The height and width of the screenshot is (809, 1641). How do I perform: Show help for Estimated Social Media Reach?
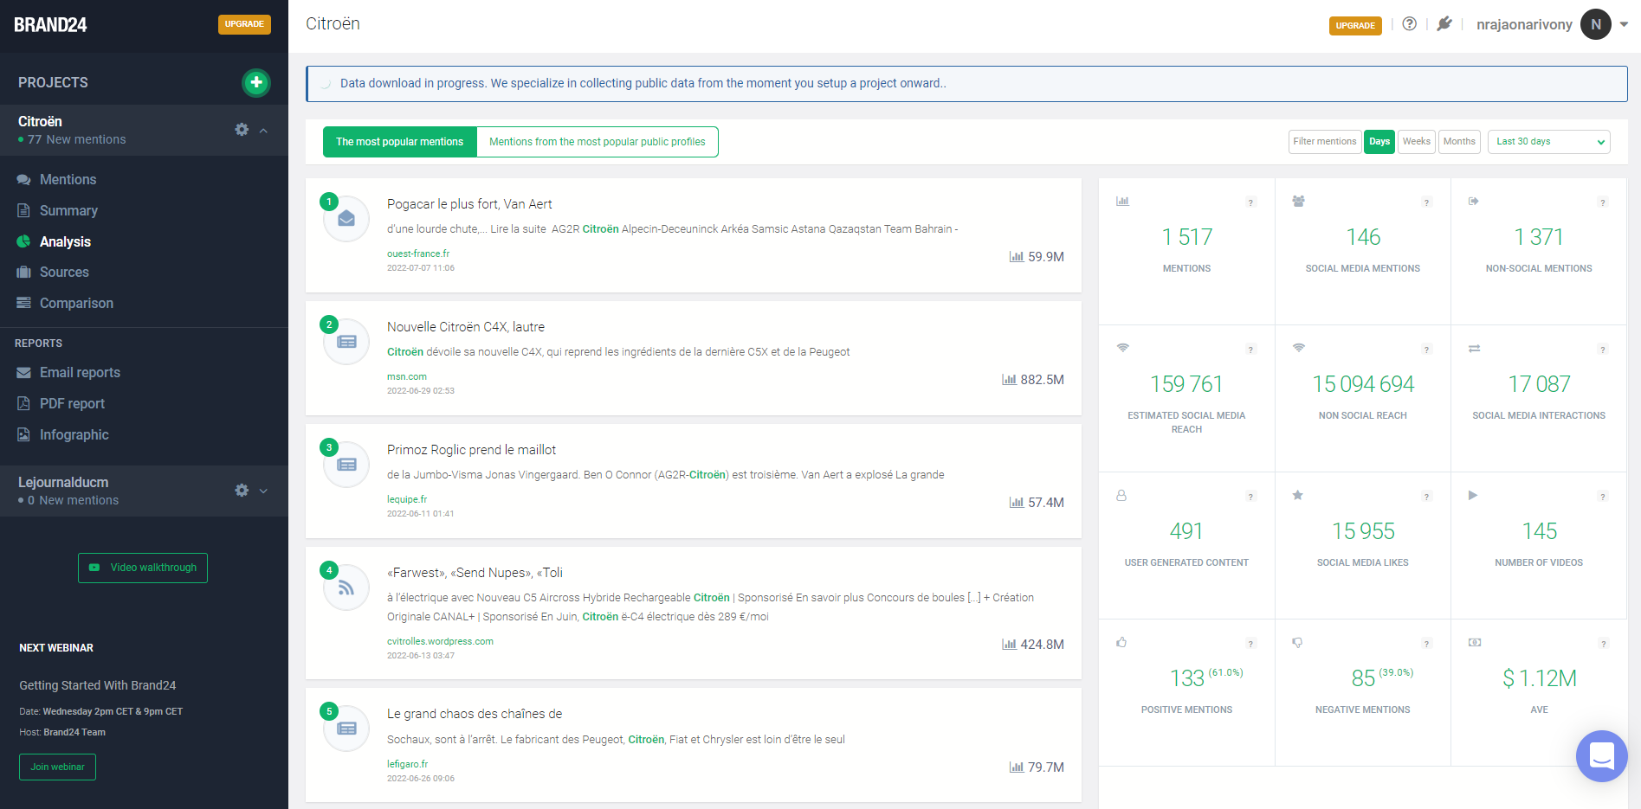click(x=1250, y=350)
